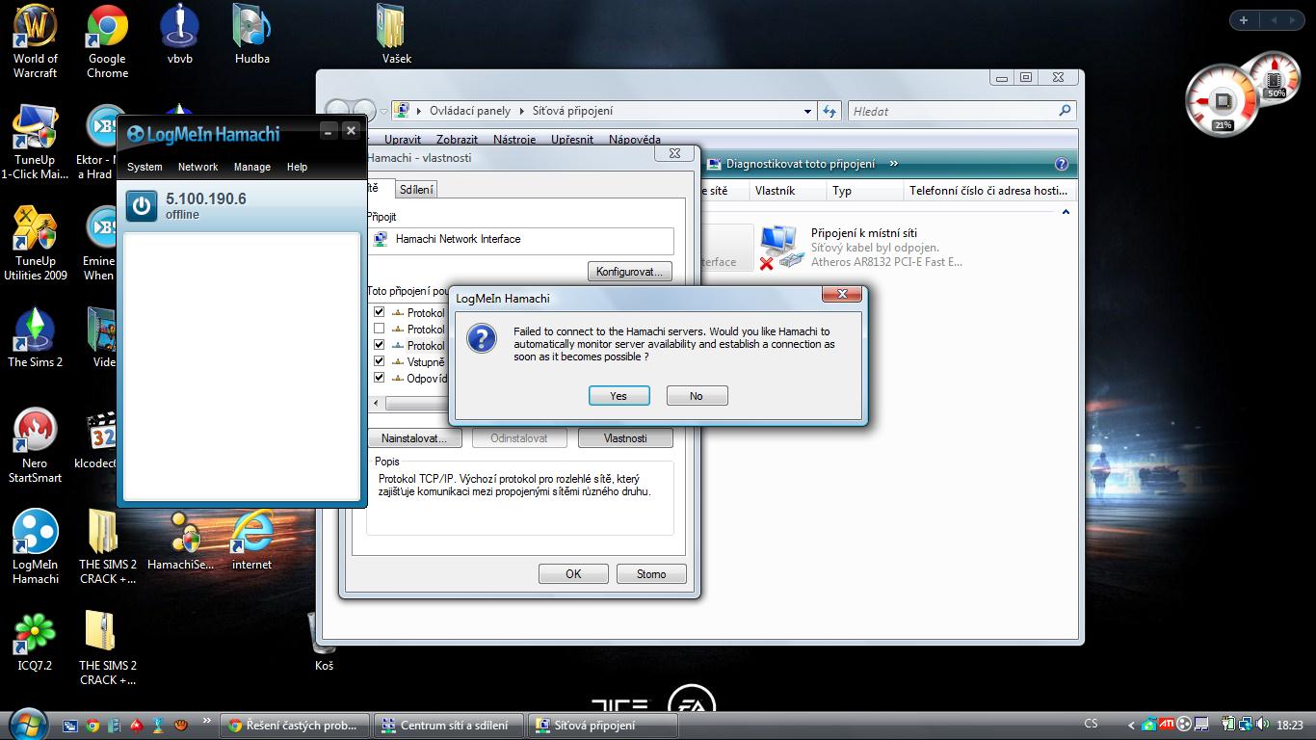This screenshot has width=1316, height=740.
Task: Uncheck the Odpovíd item checkbox
Action: pos(379,378)
